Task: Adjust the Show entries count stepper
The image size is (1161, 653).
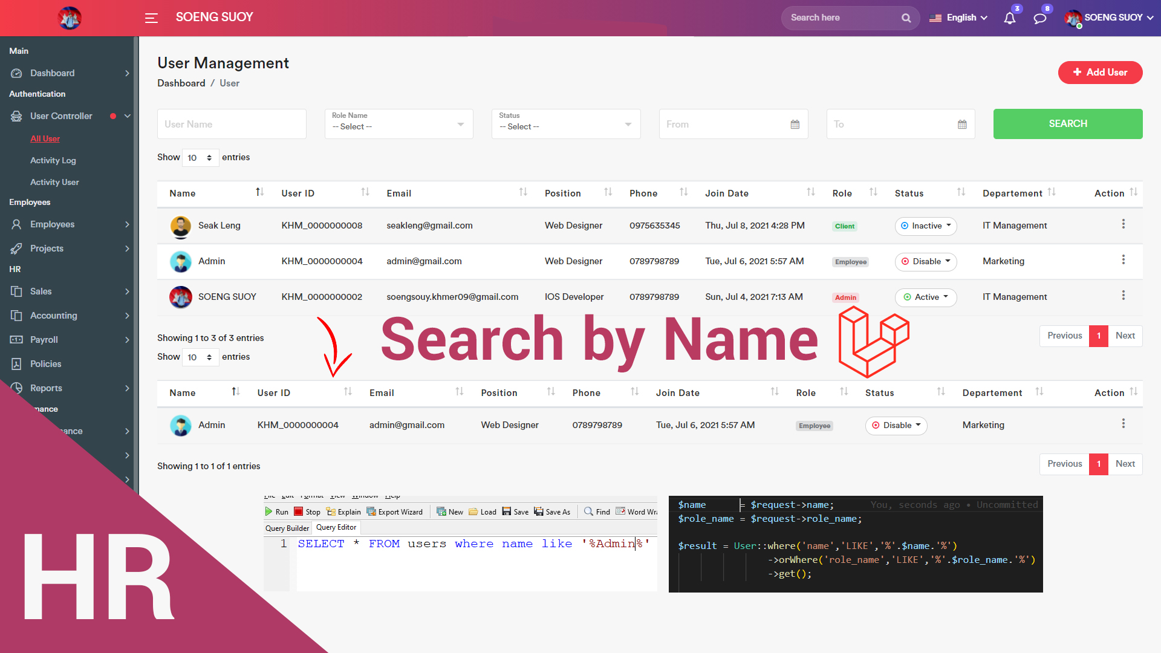Action: 209,157
